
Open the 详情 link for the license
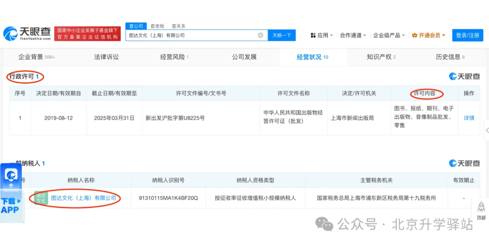(x=469, y=118)
